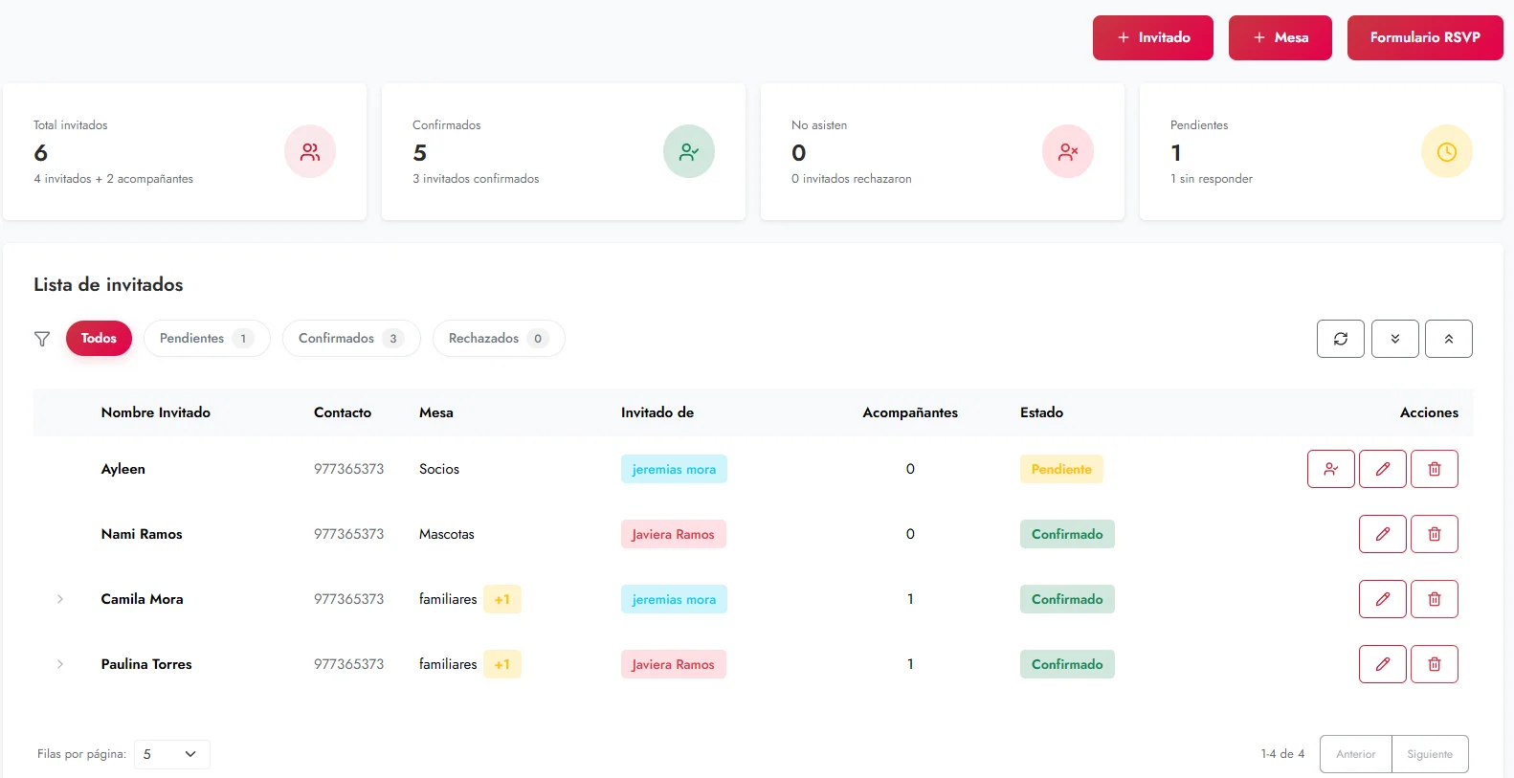Open the rows per page dropdown
The width and height of the screenshot is (1514, 778).
click(x=172, y=754)
